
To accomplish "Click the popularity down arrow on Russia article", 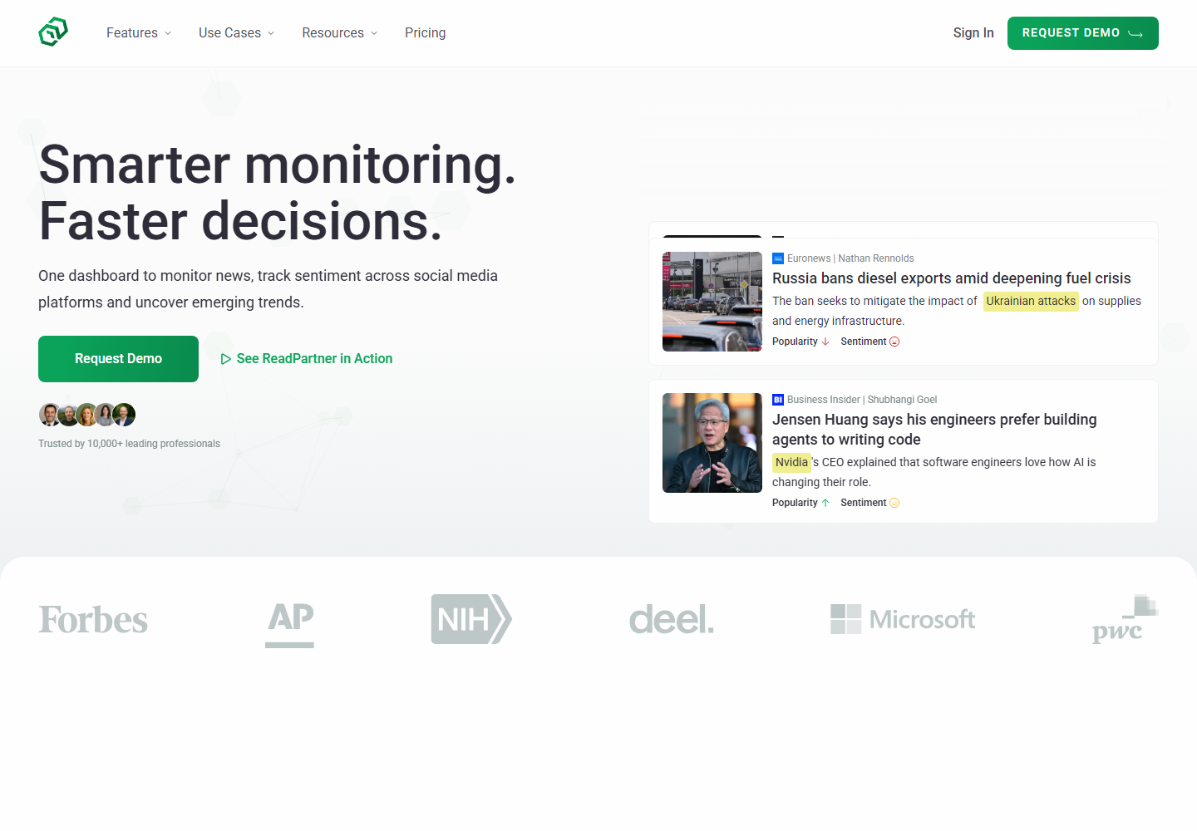I will coord(825,342).
